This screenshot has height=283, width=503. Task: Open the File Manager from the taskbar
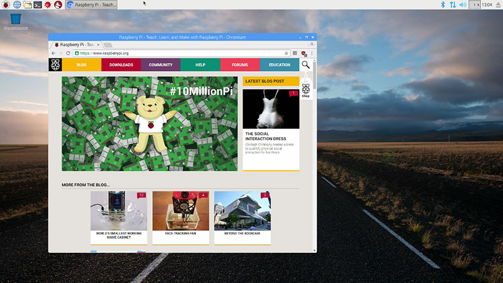pos(27,4)
